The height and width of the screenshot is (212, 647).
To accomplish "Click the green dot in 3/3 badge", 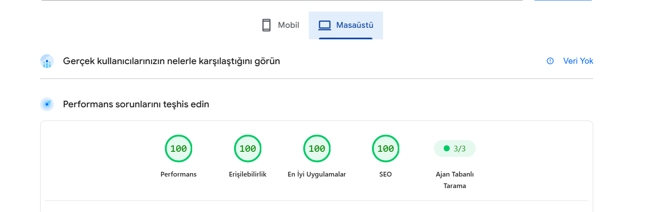I will [x=447, y=148].
